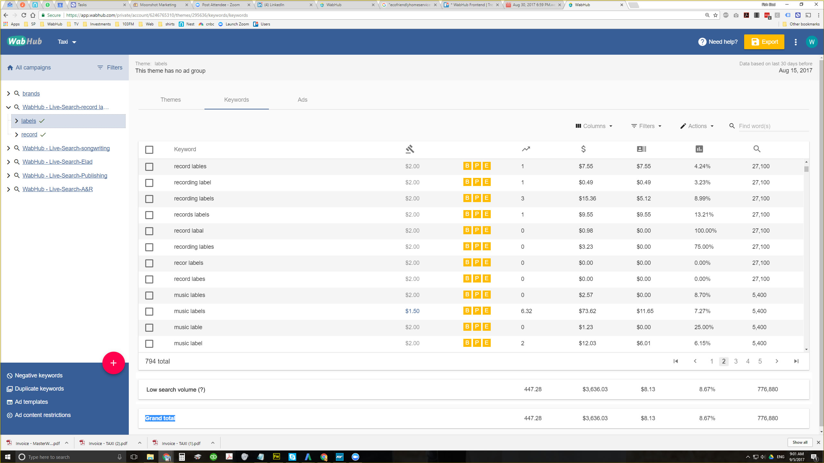
Task: Open the Actions dropdown
Action: [697, 126]
